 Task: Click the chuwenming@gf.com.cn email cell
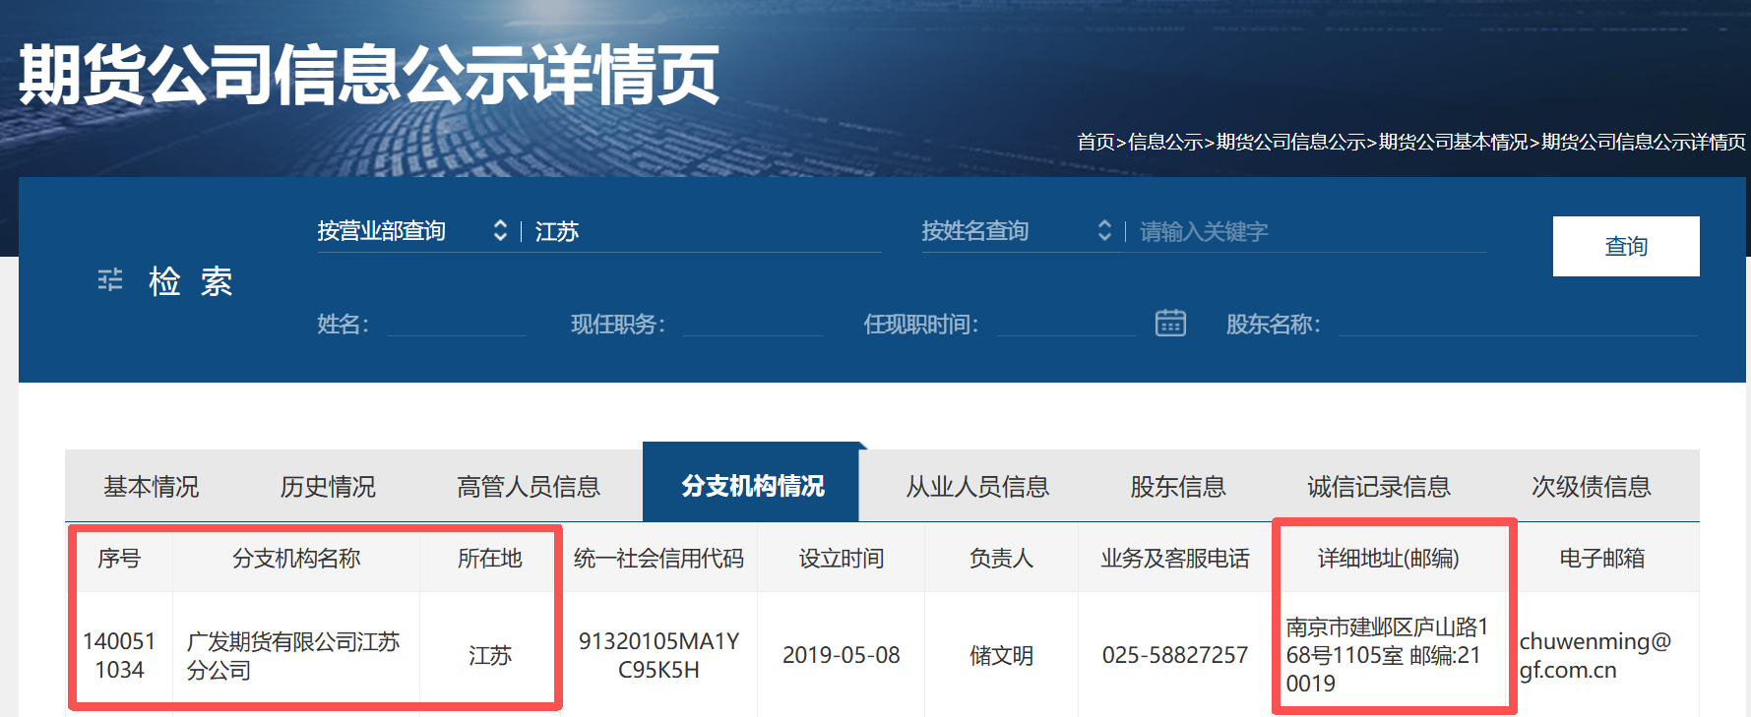pyautogui.click(x=1602, y=655)
